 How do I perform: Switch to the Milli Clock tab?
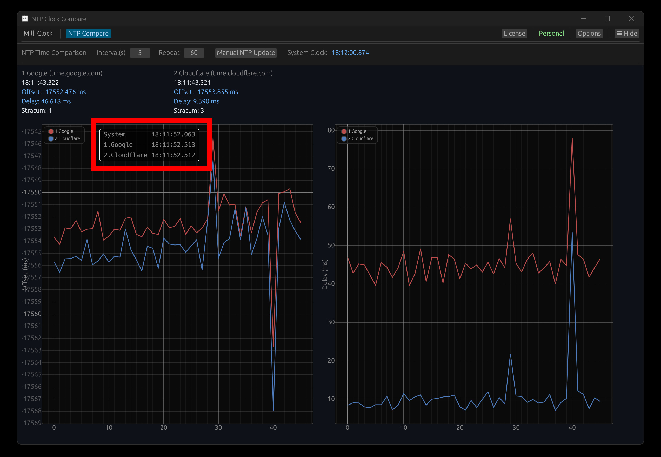[38, 34]
